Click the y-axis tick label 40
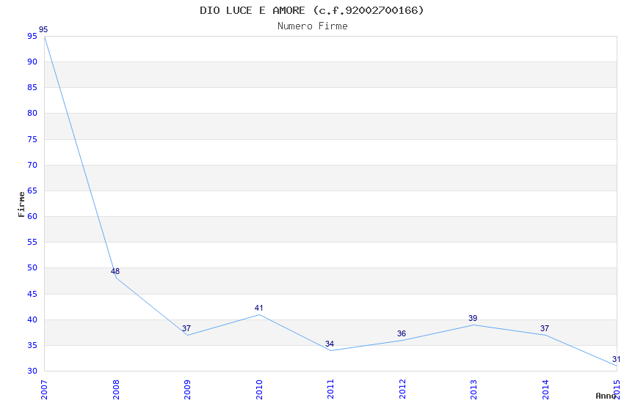 [x=32, y=319]
